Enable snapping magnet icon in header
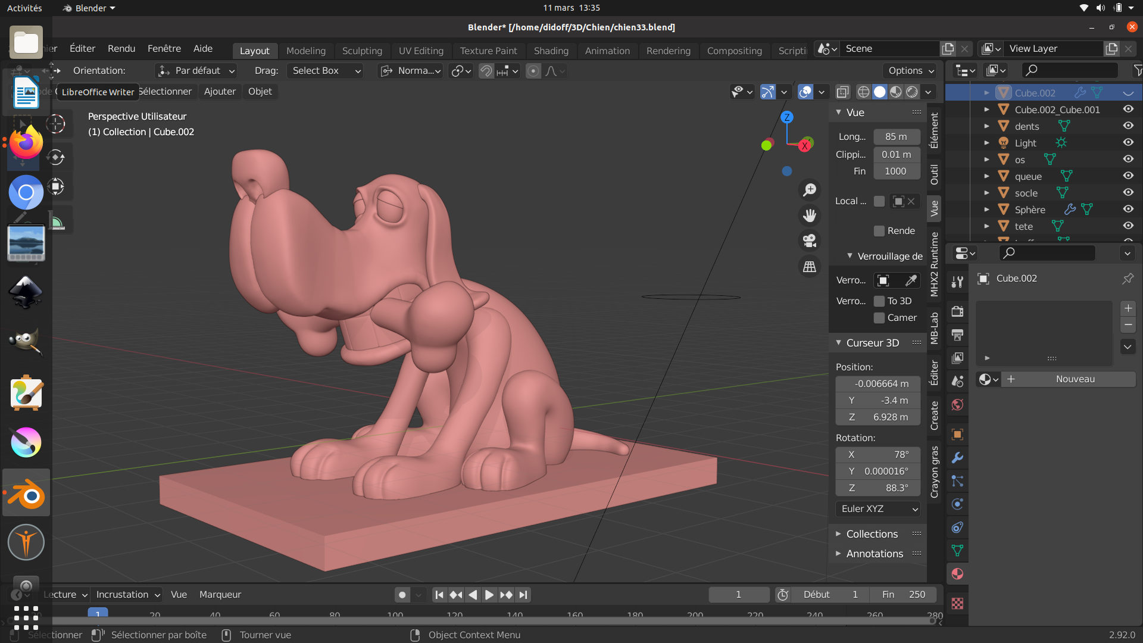 486,71
